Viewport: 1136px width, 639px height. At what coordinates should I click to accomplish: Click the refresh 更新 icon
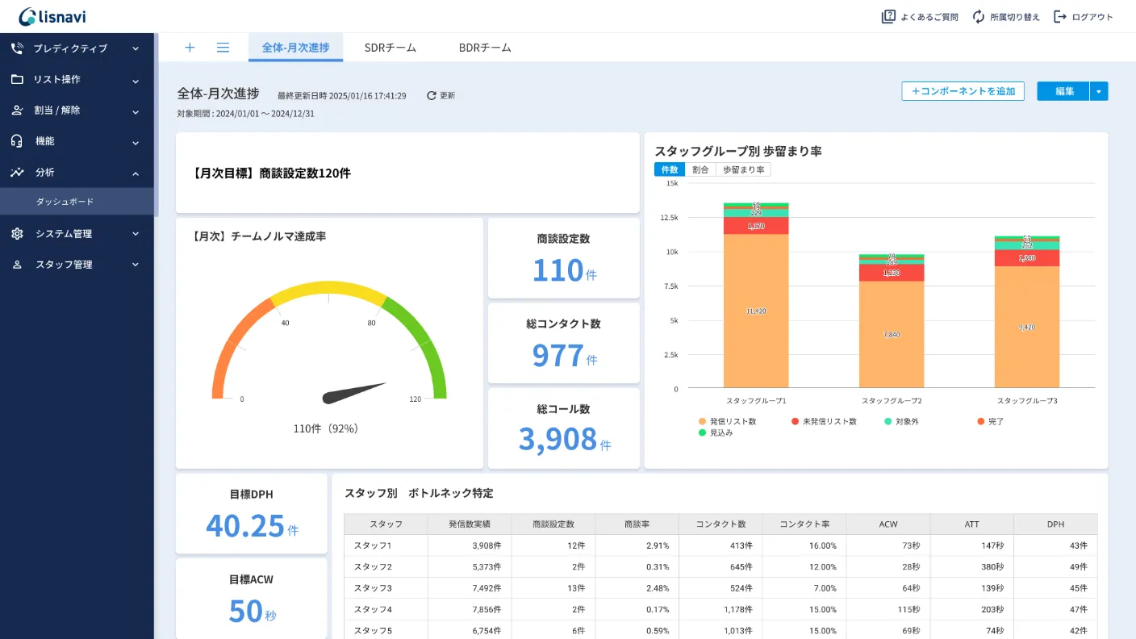pos(432,95)
